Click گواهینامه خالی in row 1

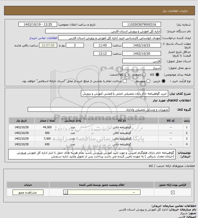(x=122, y=127)
